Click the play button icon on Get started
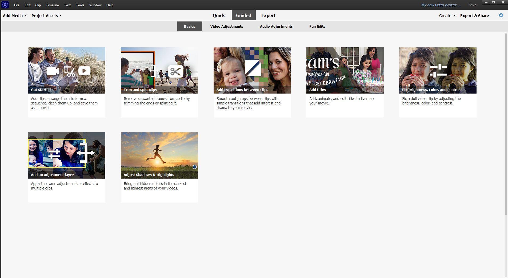The height and width of the screenshot is (278, 508). point(84,71)
